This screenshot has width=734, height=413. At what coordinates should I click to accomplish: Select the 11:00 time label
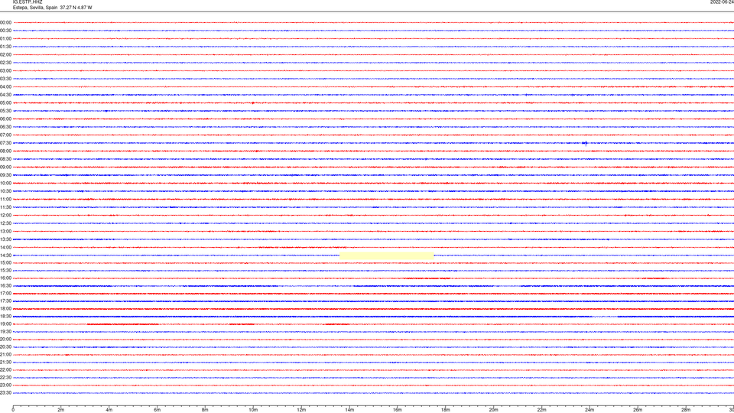point(5,200)
